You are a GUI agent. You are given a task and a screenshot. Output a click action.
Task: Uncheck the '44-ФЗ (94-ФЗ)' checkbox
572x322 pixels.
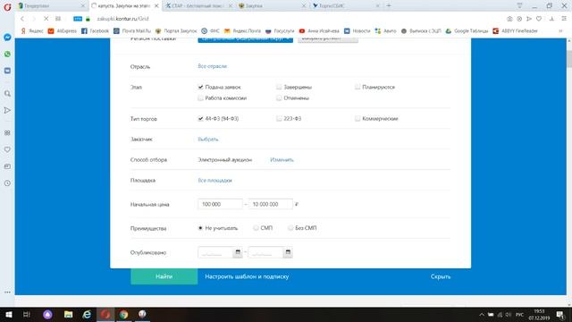pyautogui.click(x=200, y=118)
